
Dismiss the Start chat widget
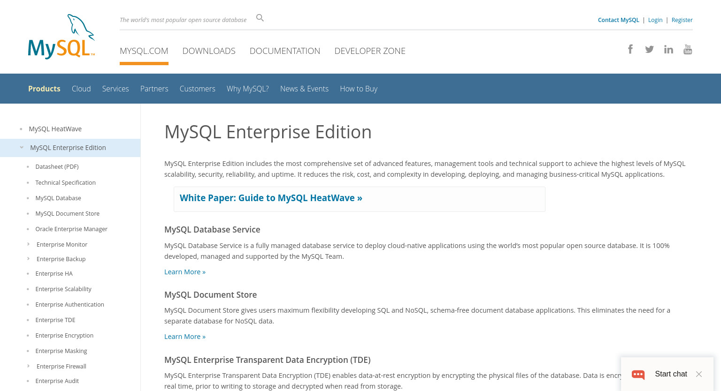tap(699, 374)
